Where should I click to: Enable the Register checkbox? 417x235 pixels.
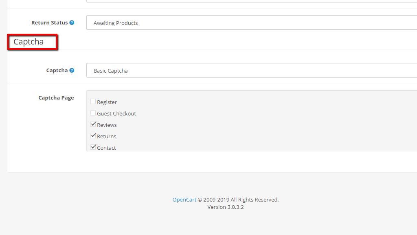(x=93, y=102)
